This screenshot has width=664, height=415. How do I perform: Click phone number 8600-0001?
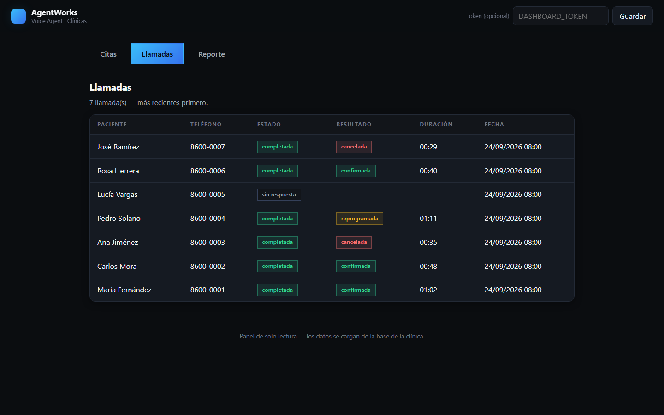coord(207,290)
